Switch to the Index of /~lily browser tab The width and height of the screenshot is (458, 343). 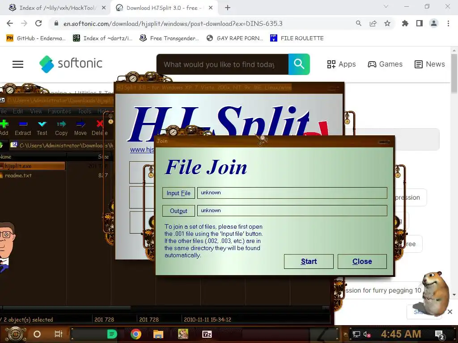[57, 8]
